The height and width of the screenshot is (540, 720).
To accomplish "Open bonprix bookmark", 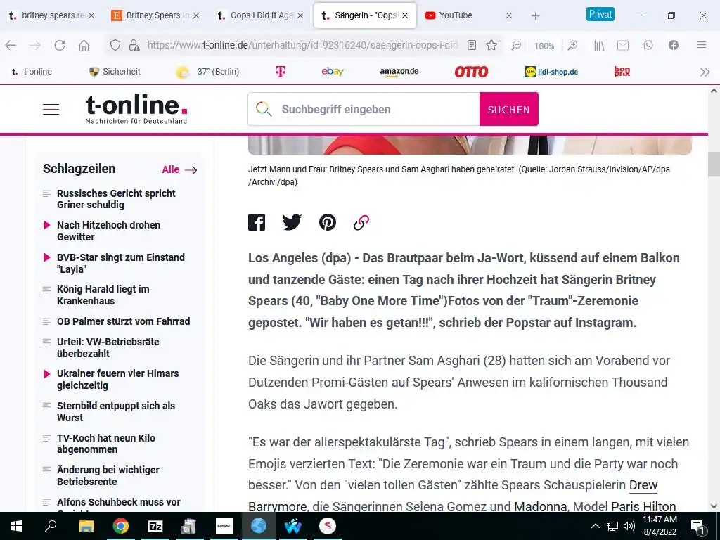I will point(622,72).
